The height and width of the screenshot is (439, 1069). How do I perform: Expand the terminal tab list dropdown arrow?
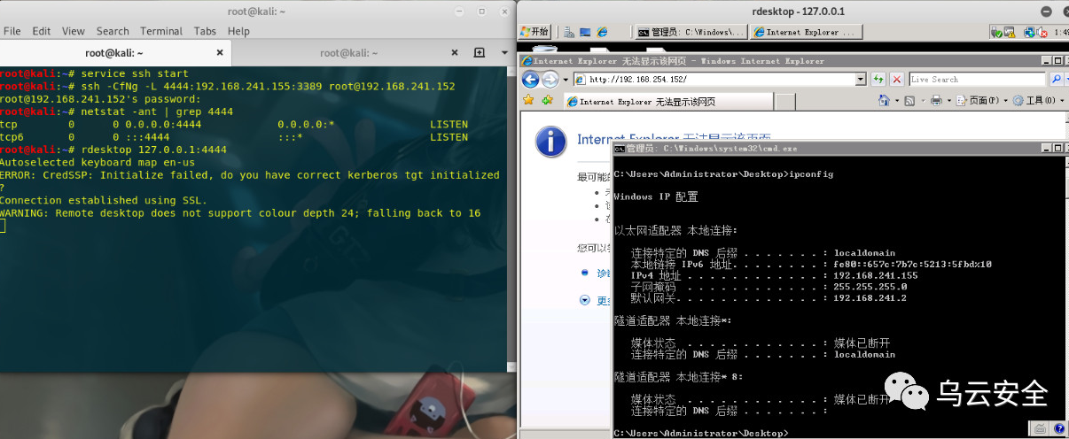point(503,53)
